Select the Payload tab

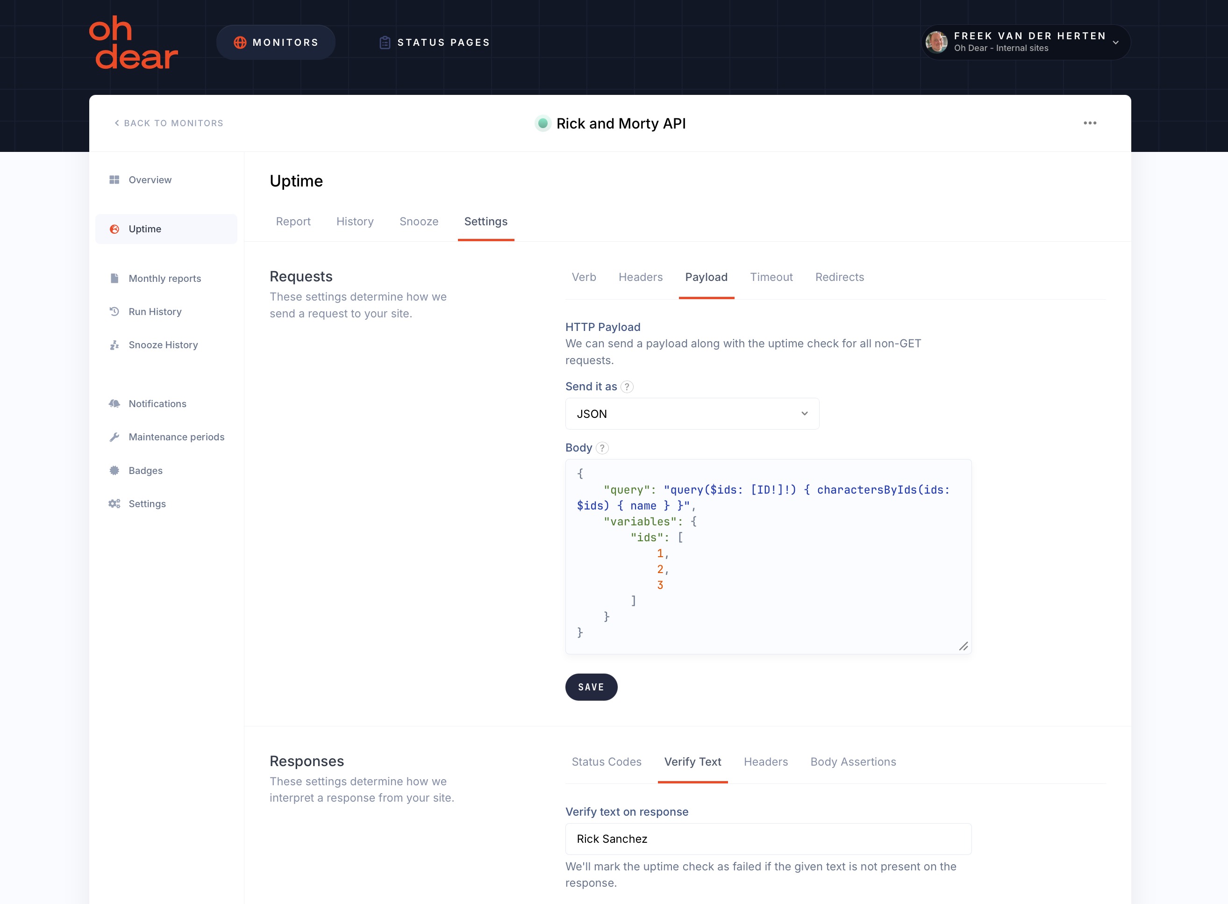coord(706,278)
